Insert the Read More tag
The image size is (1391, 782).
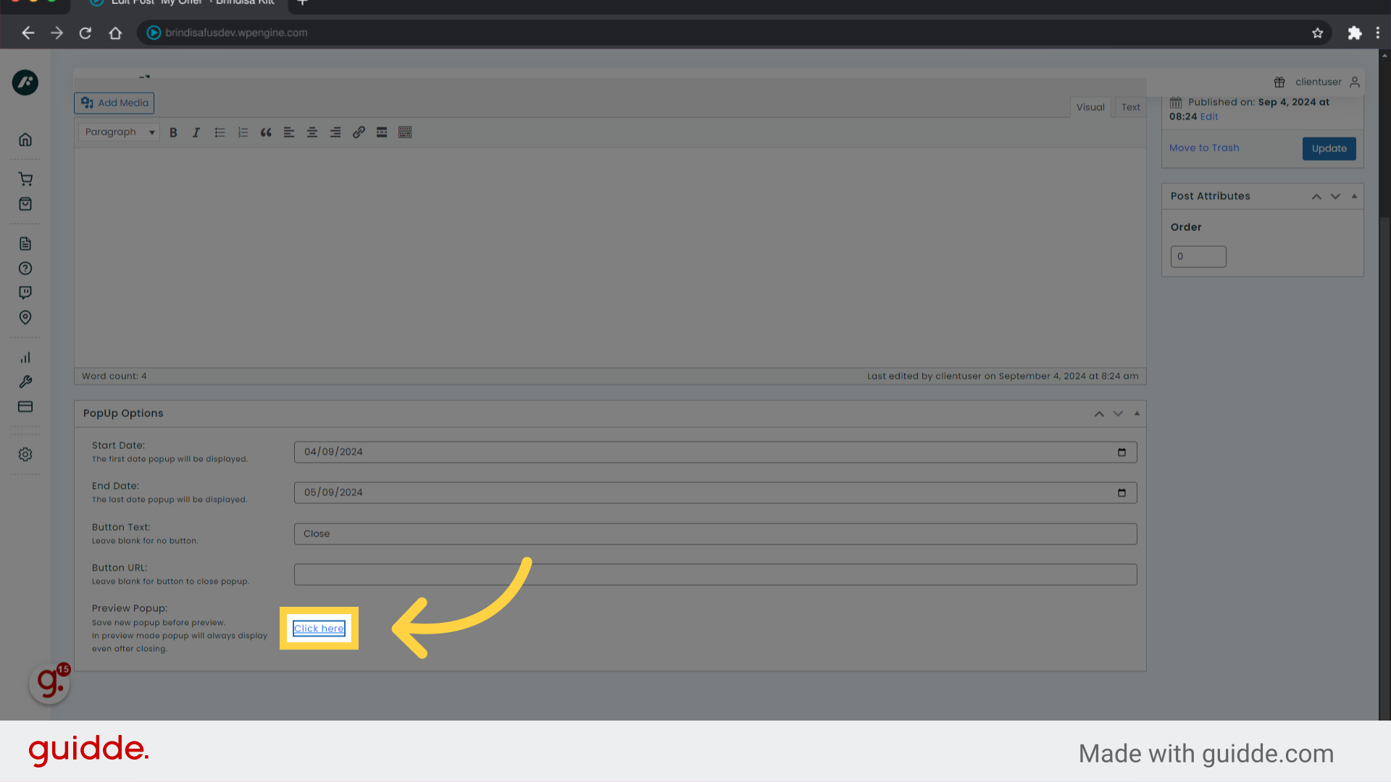[x=382, y=132]
